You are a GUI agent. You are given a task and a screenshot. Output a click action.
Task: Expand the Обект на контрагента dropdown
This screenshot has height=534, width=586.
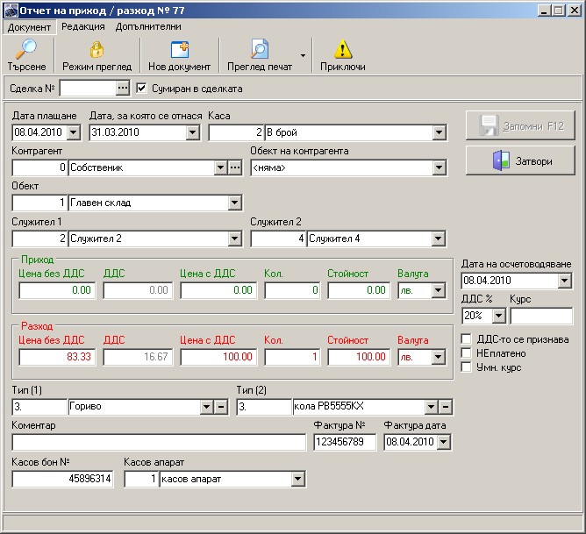tap(439, 167)
